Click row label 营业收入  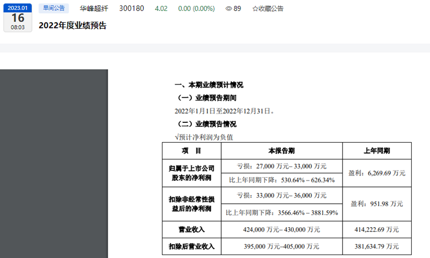pos(192,230)
